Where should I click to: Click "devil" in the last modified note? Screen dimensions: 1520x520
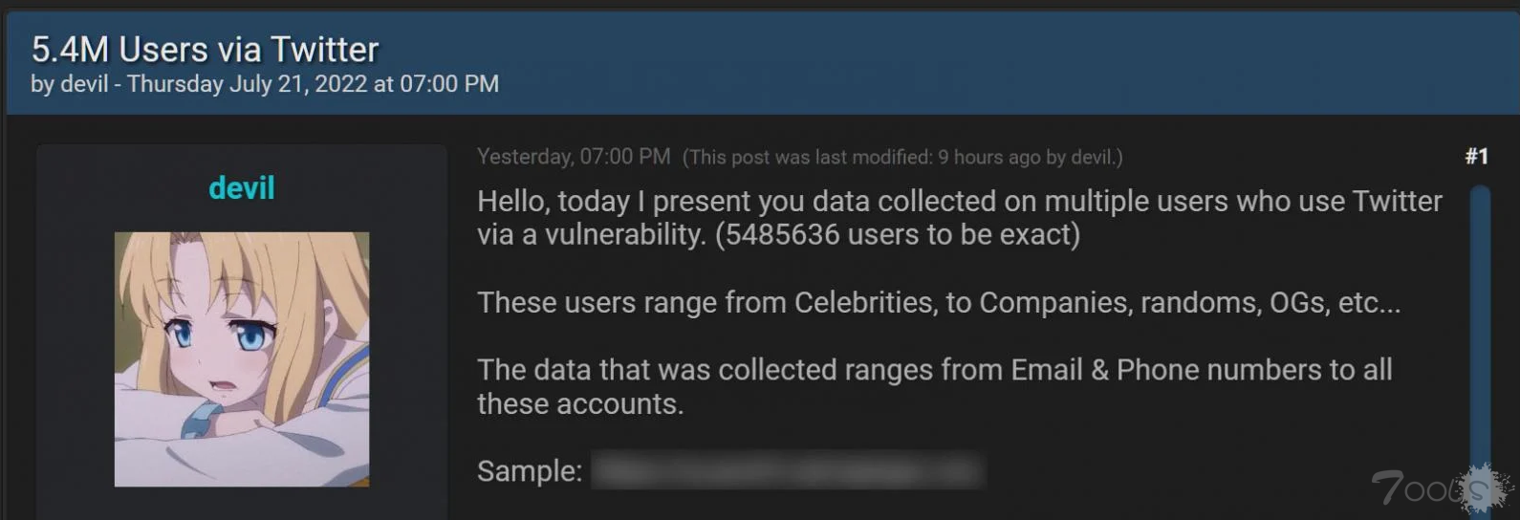pyautogui.click(x=1093, y=158)
